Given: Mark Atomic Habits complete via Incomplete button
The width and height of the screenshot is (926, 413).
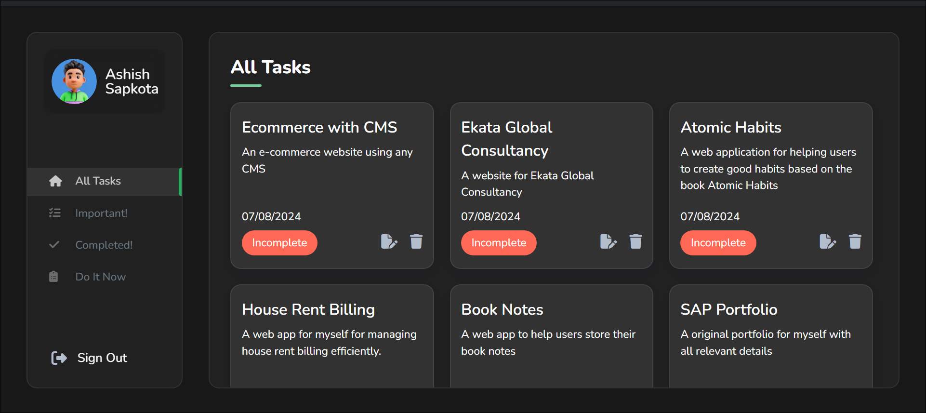Looking at the screenshot, I should click(718, 243).
